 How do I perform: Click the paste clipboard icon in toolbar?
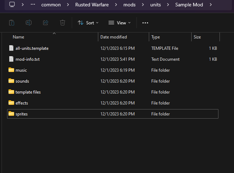click(12, 23)
